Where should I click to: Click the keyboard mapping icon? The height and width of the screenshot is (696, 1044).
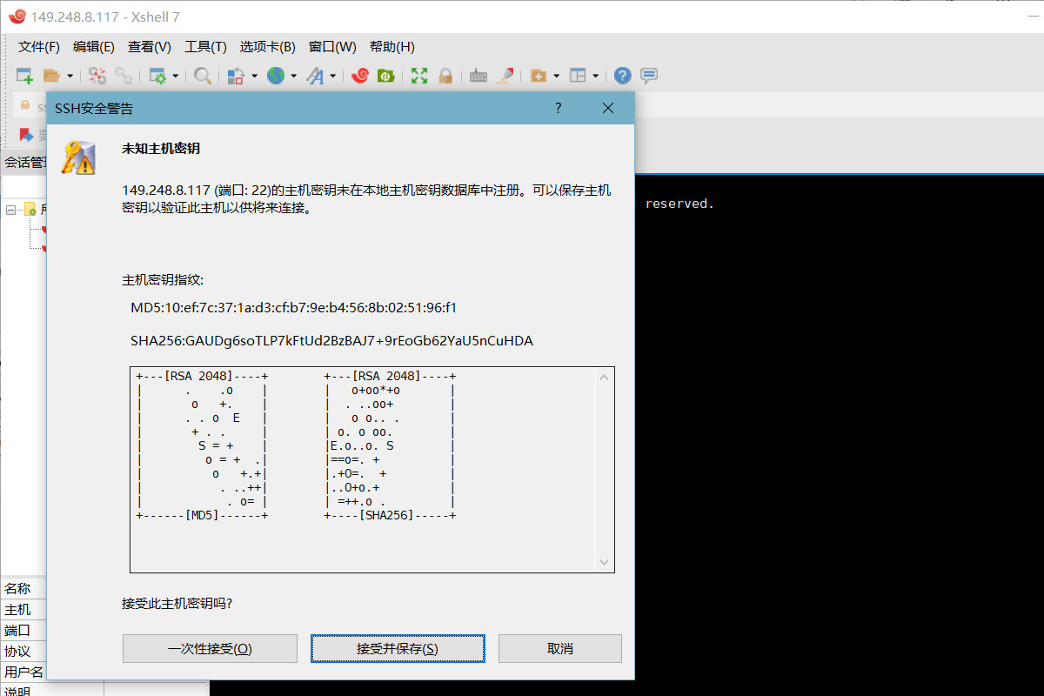[x=478, y=76]
